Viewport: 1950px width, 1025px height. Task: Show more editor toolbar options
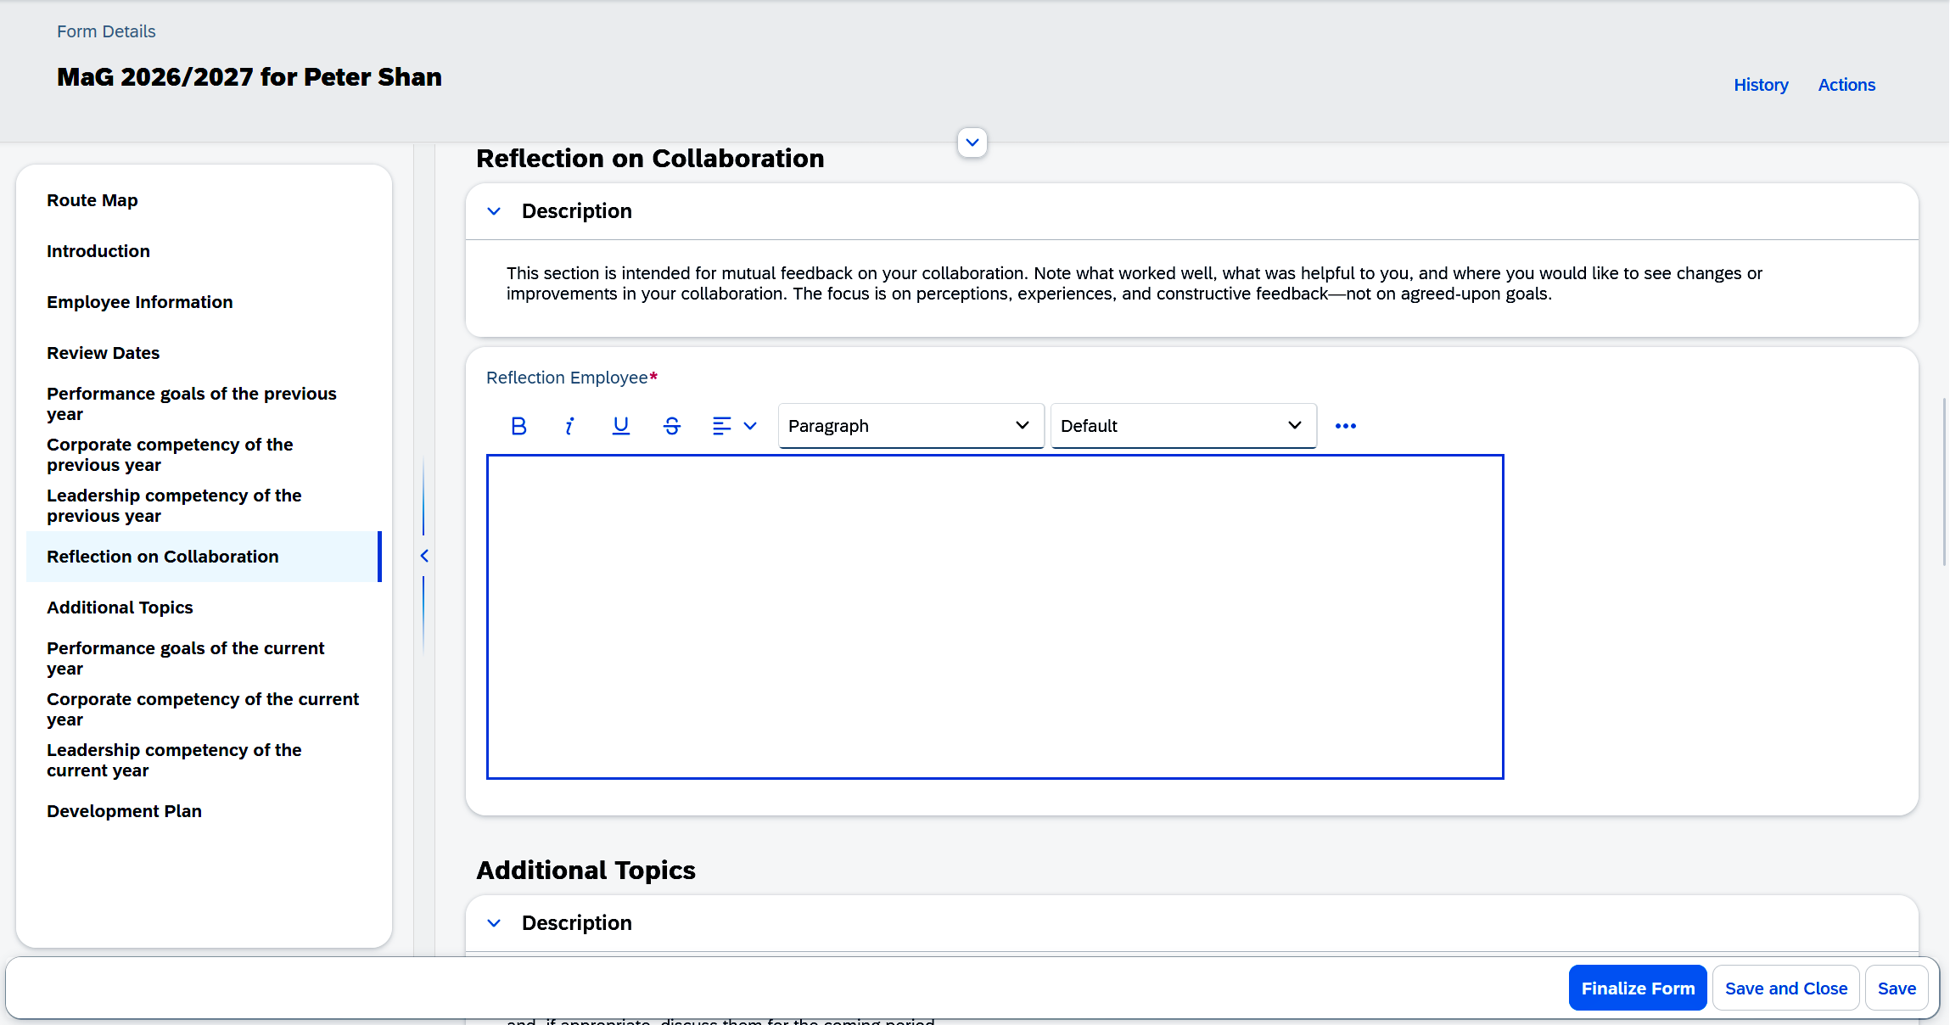pos(1345,426)
